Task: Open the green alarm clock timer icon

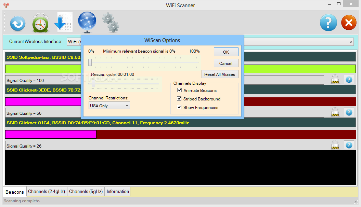Action: coord(40,23)
